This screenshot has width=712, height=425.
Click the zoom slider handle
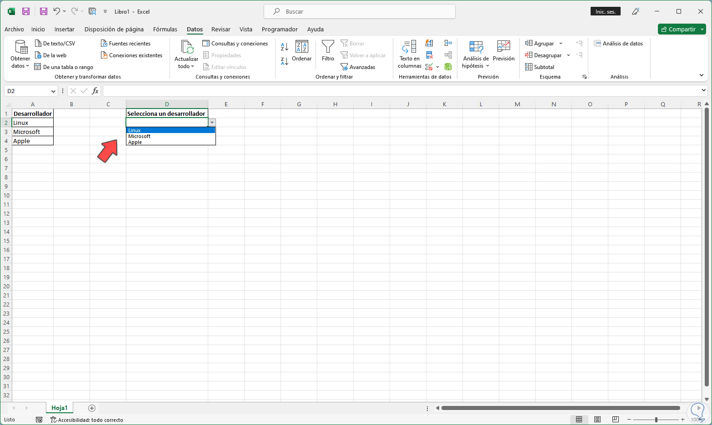[x=656, y=420]
